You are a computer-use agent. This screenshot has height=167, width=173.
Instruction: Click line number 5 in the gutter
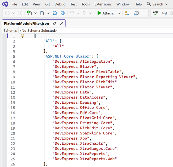point(14,57)
